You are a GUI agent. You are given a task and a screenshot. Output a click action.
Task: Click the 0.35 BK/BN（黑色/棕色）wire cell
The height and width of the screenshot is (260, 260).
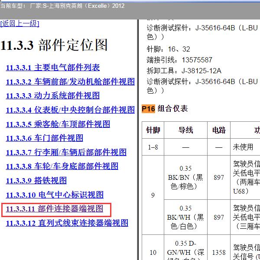point(186,178)
